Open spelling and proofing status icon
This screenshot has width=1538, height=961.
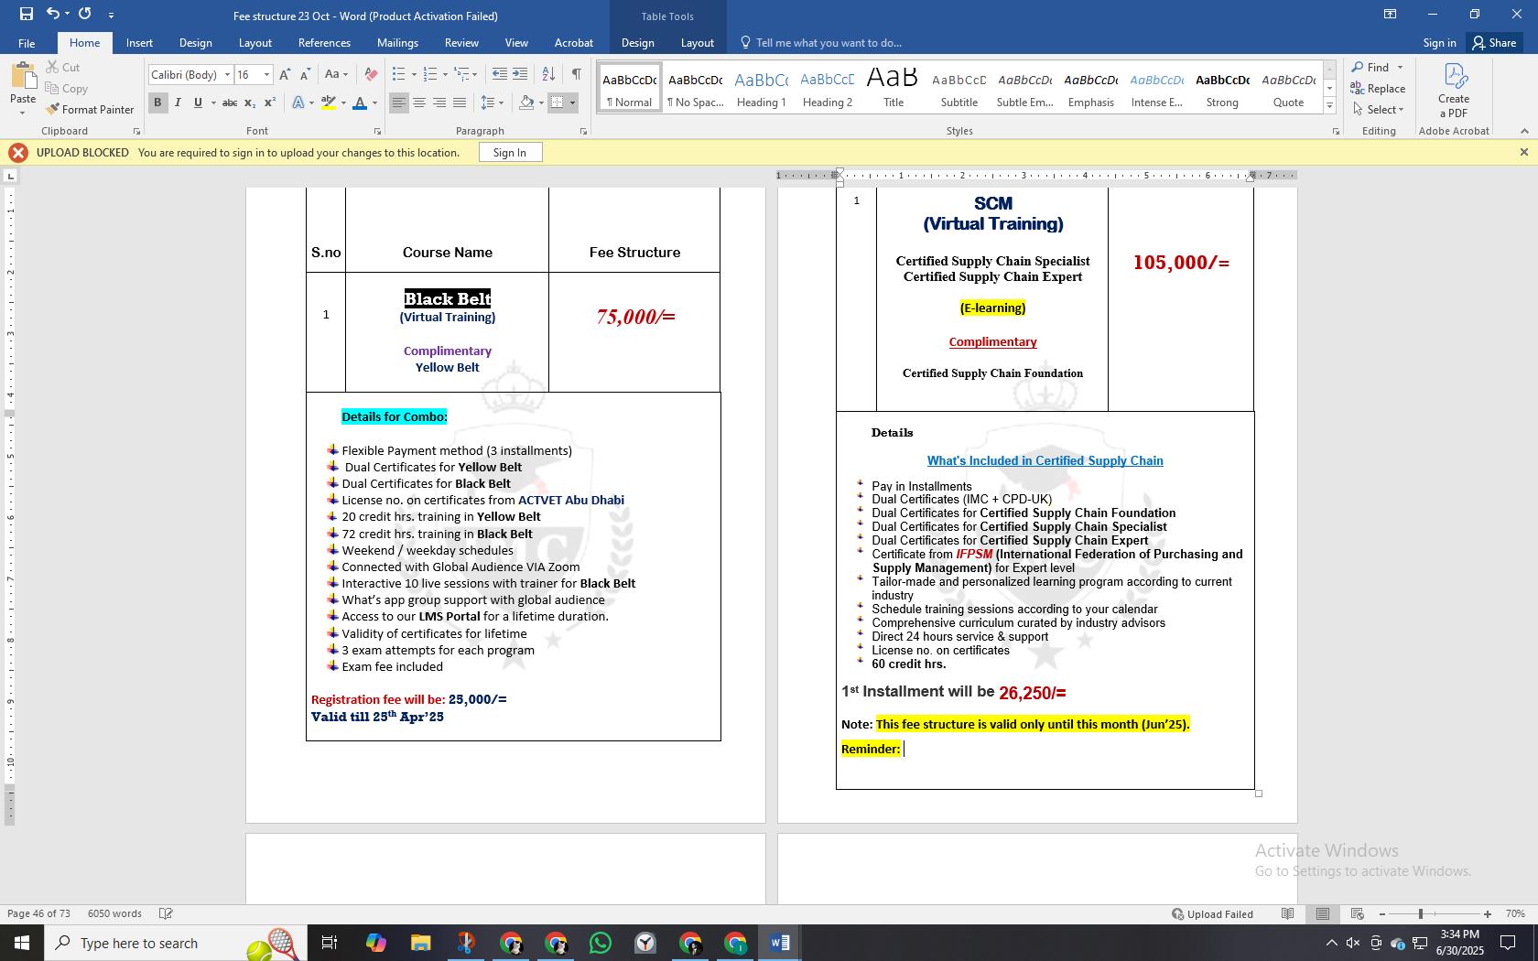point(166,913)
